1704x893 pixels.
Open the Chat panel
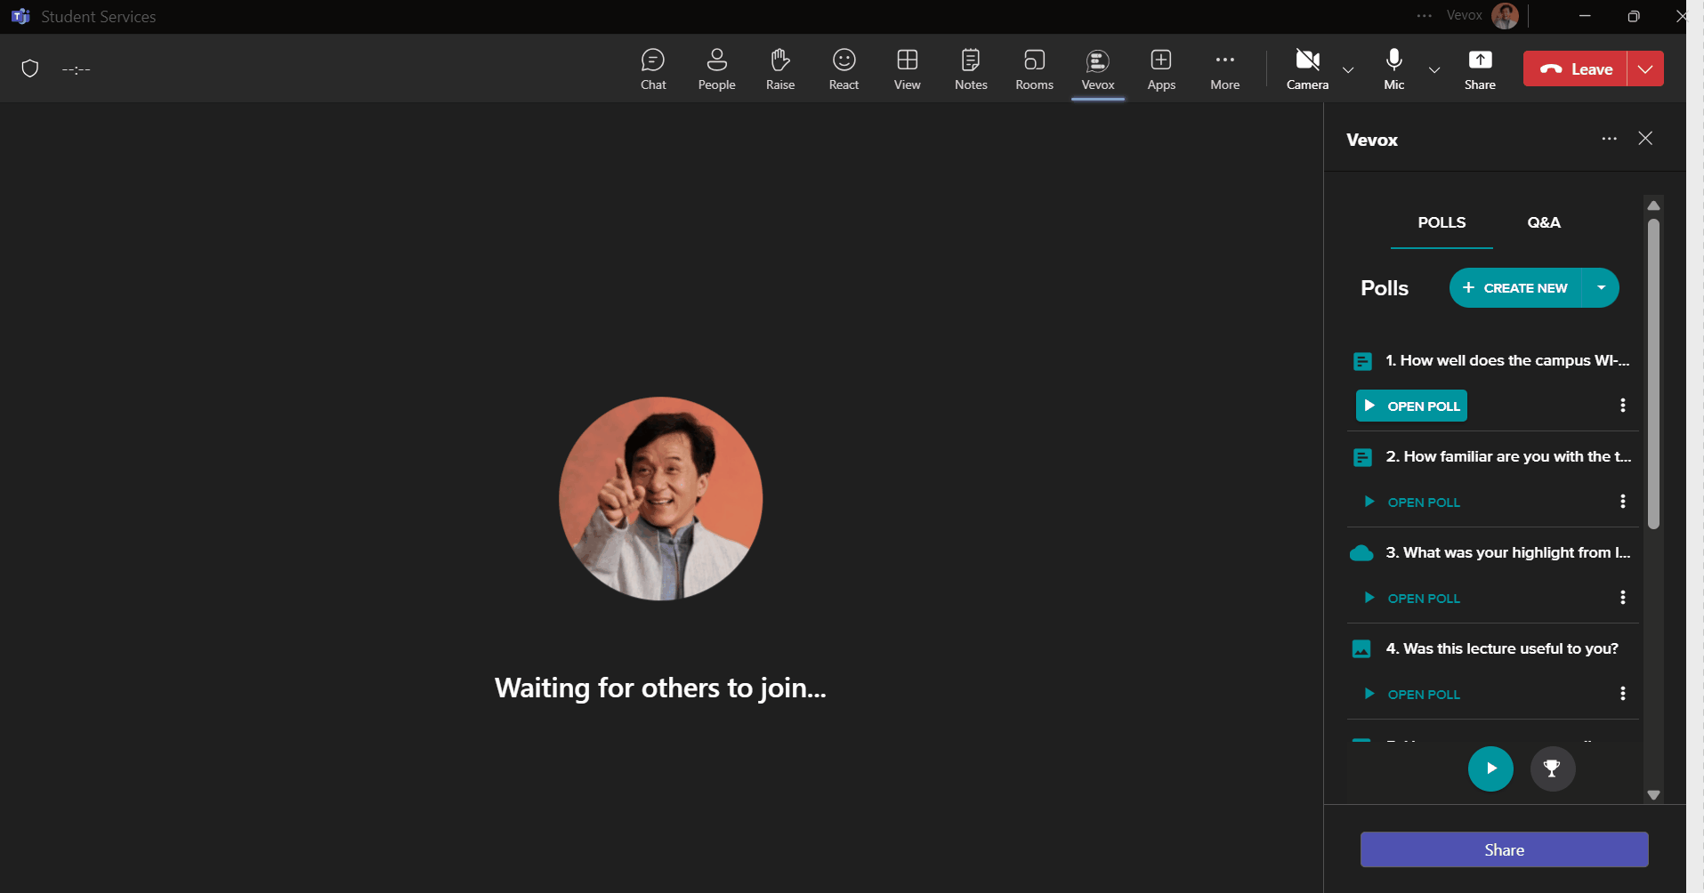(653, 68)
